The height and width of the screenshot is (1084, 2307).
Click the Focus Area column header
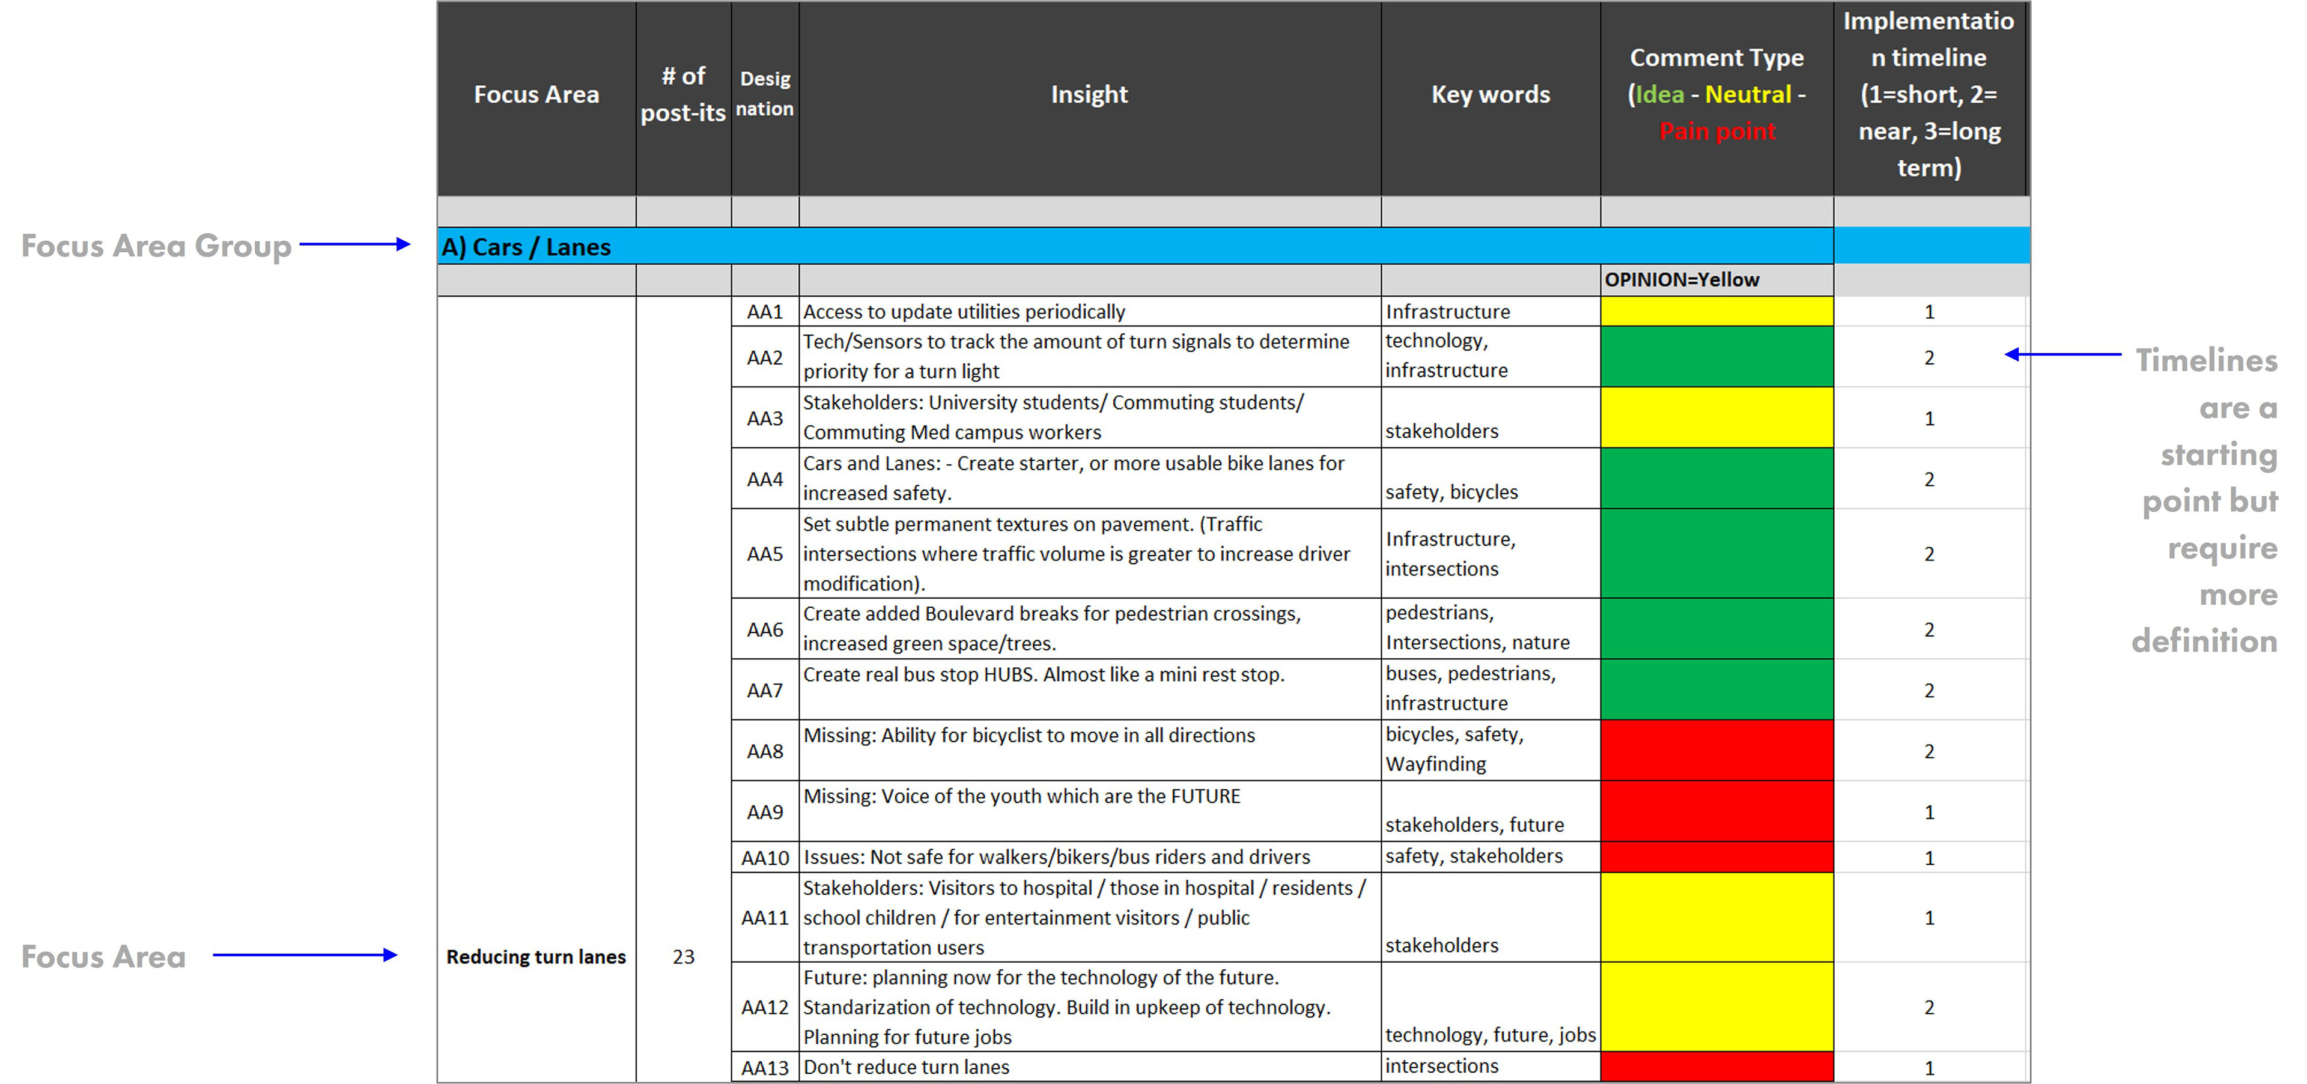(535, 95)
